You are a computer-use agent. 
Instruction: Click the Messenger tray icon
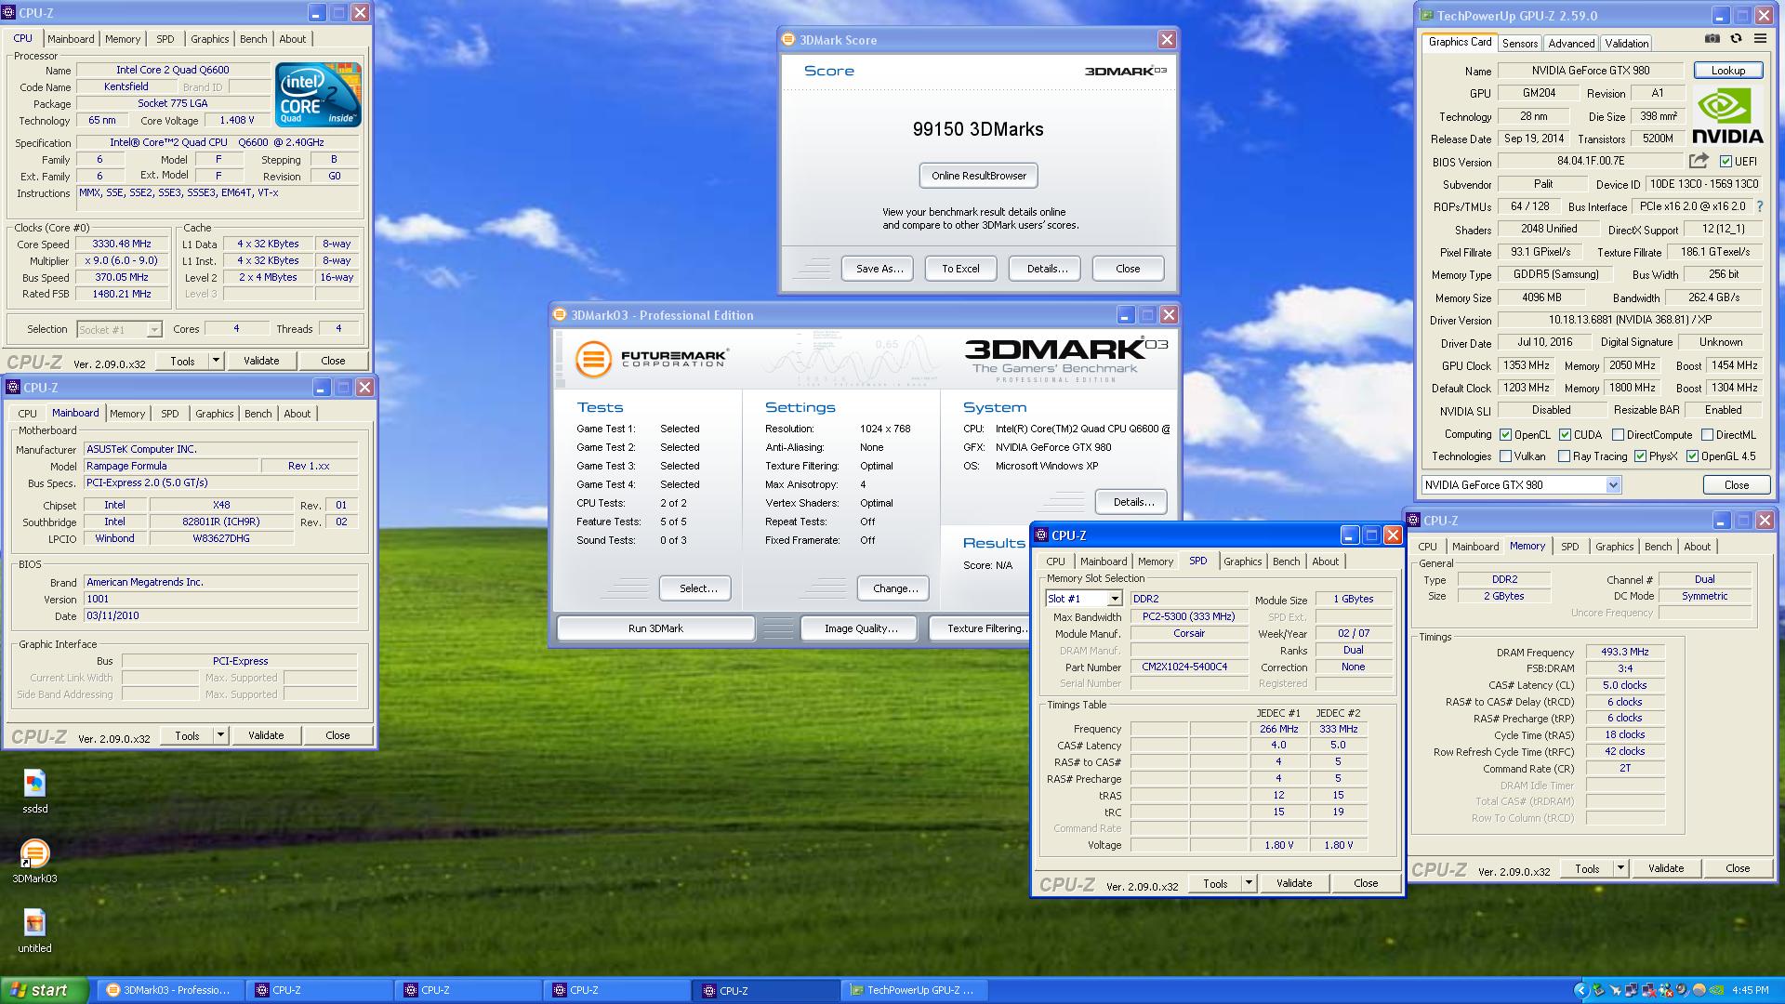pos(1666,991)
